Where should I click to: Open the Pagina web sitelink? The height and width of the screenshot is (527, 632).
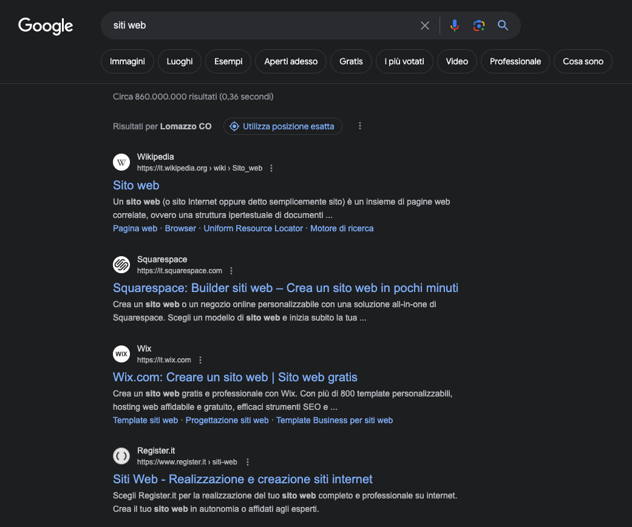pyautogui.click(x=135, y=228)
